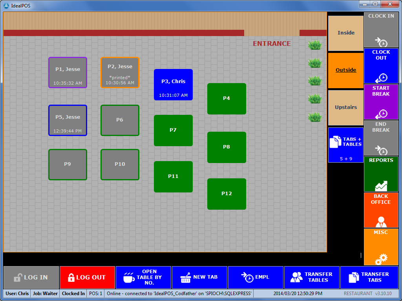Switch to the Inside floor area
402x301 pixels.
point(346,33)
